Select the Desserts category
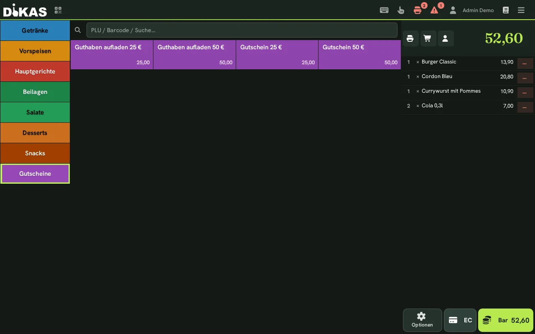Screen dimensions: 535x334 pos(35,133)
